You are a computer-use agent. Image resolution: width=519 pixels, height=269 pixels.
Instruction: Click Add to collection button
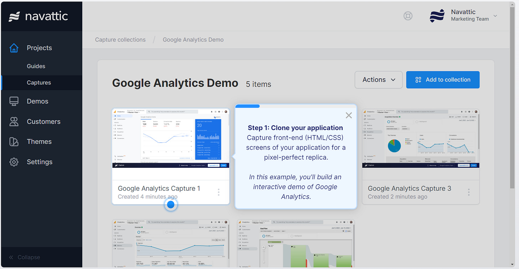point(443,80)
